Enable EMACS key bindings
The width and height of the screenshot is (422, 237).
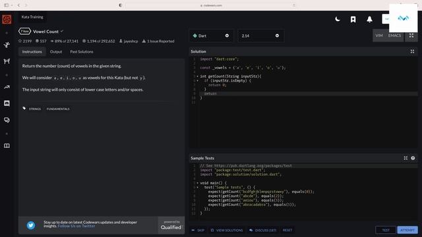[394, 36]
